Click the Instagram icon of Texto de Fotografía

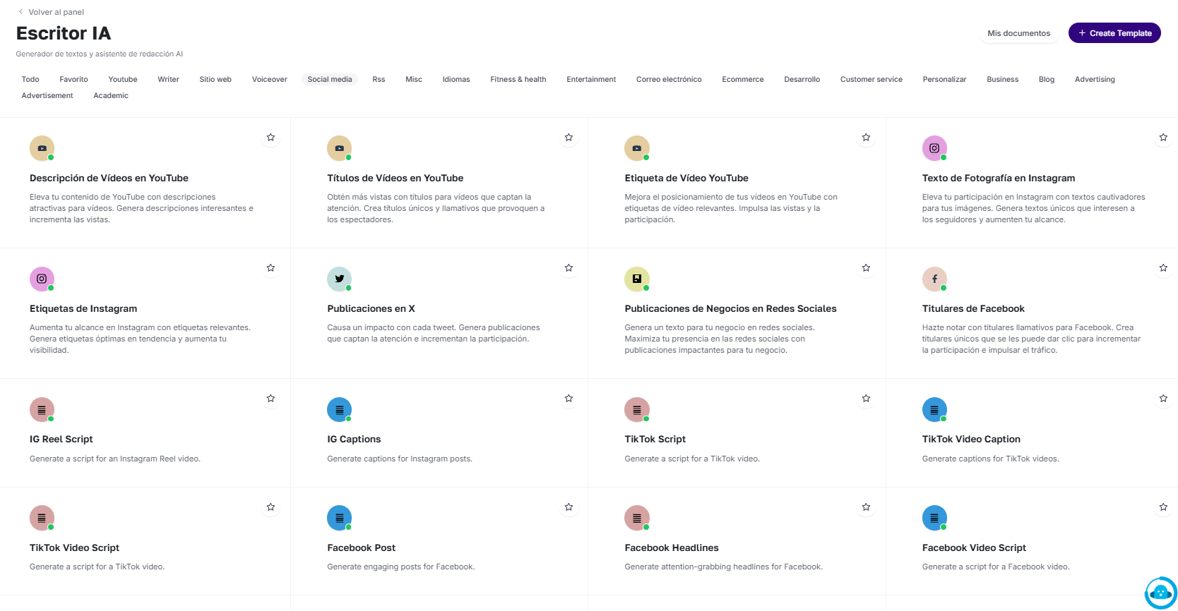pos(934,148)
